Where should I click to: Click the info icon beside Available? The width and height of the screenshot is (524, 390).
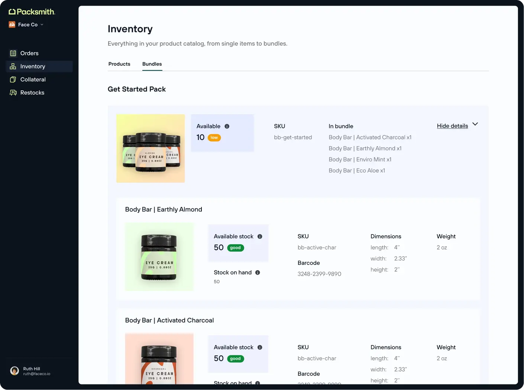tap(227, 126)
